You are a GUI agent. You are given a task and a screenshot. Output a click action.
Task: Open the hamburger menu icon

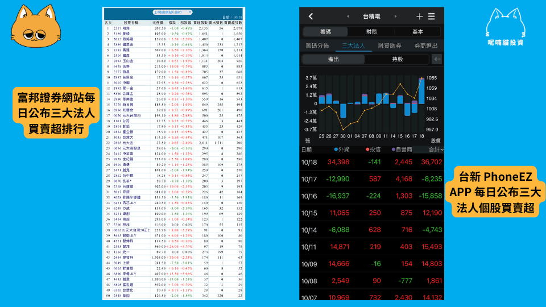pos(432,16)
